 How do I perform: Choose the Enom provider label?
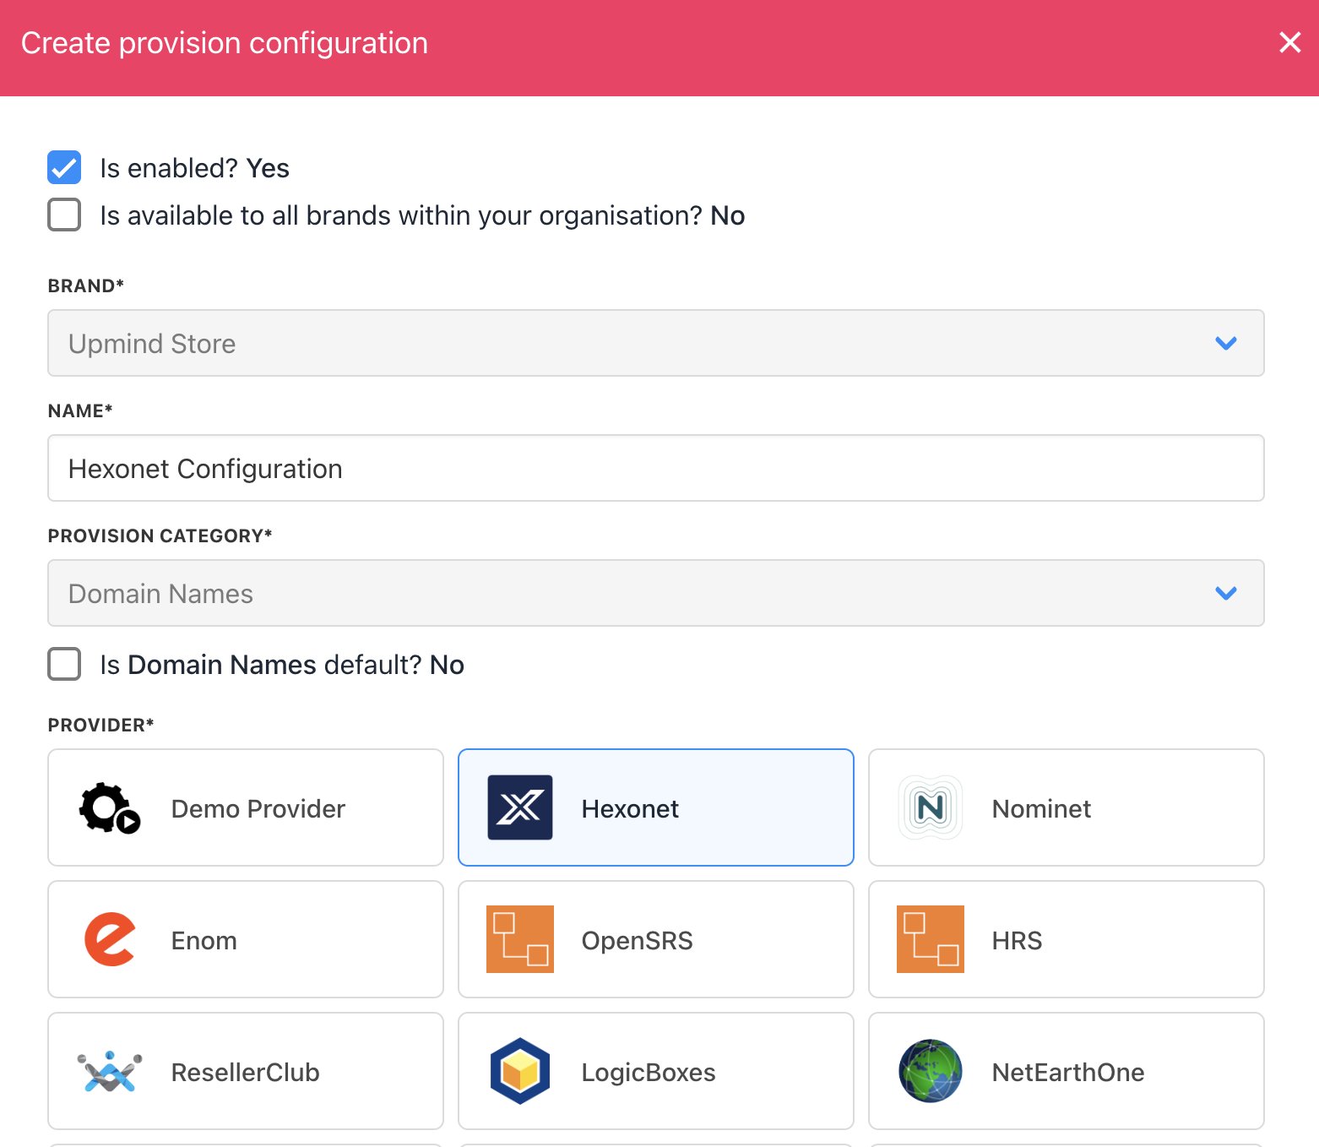tap(204, 941)
